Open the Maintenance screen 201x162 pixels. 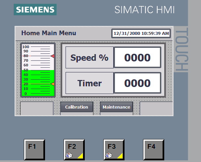[x=116, y=107]
